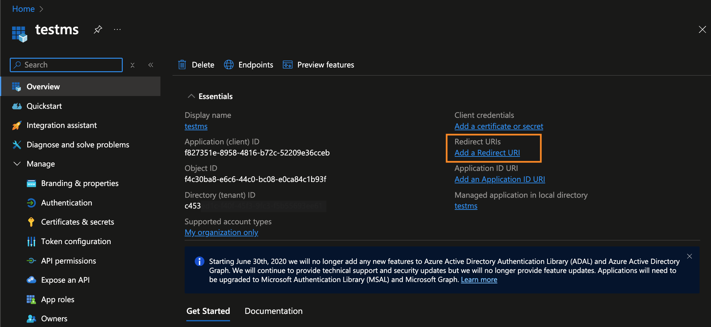The width and height of the screenshot is (711, 327).
Task: Collapse the Manage section
Action: tap(17, 163)
